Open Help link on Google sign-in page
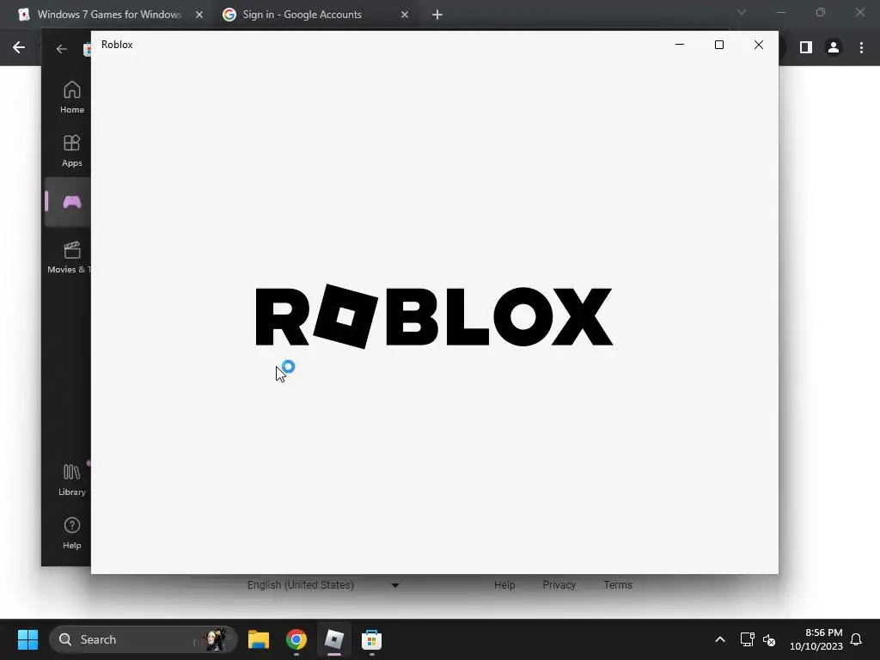The image size is (880, 660). click(504, 584)
